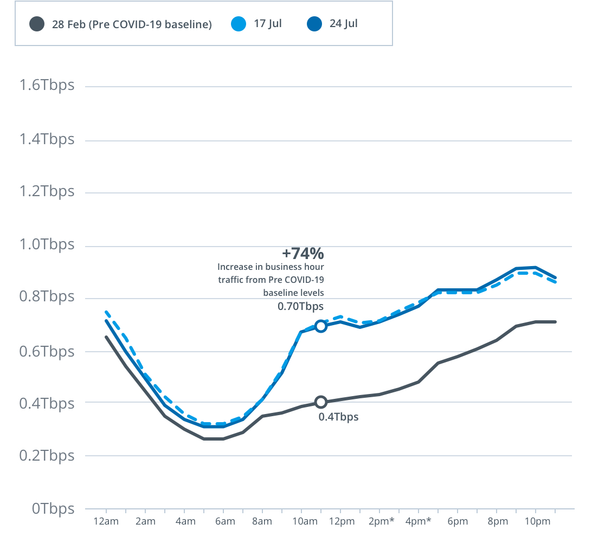Click the 10pm x-axis label
The height and width of the screenshot is (543, 592).
(x=538, y=521)
